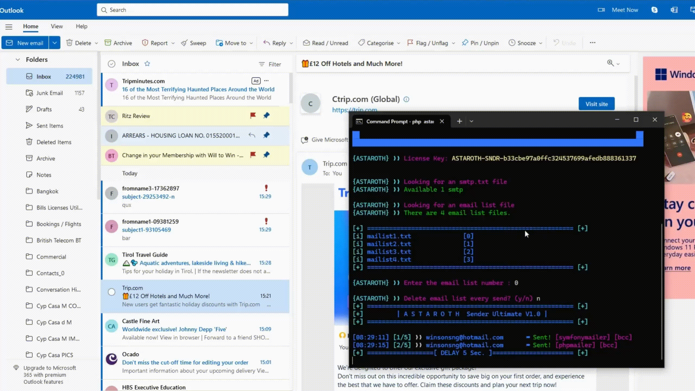695x391 pixels.
Task: Click the Read / Unread envelope icon
Action: pyautogui.click(x=306, y=43)
